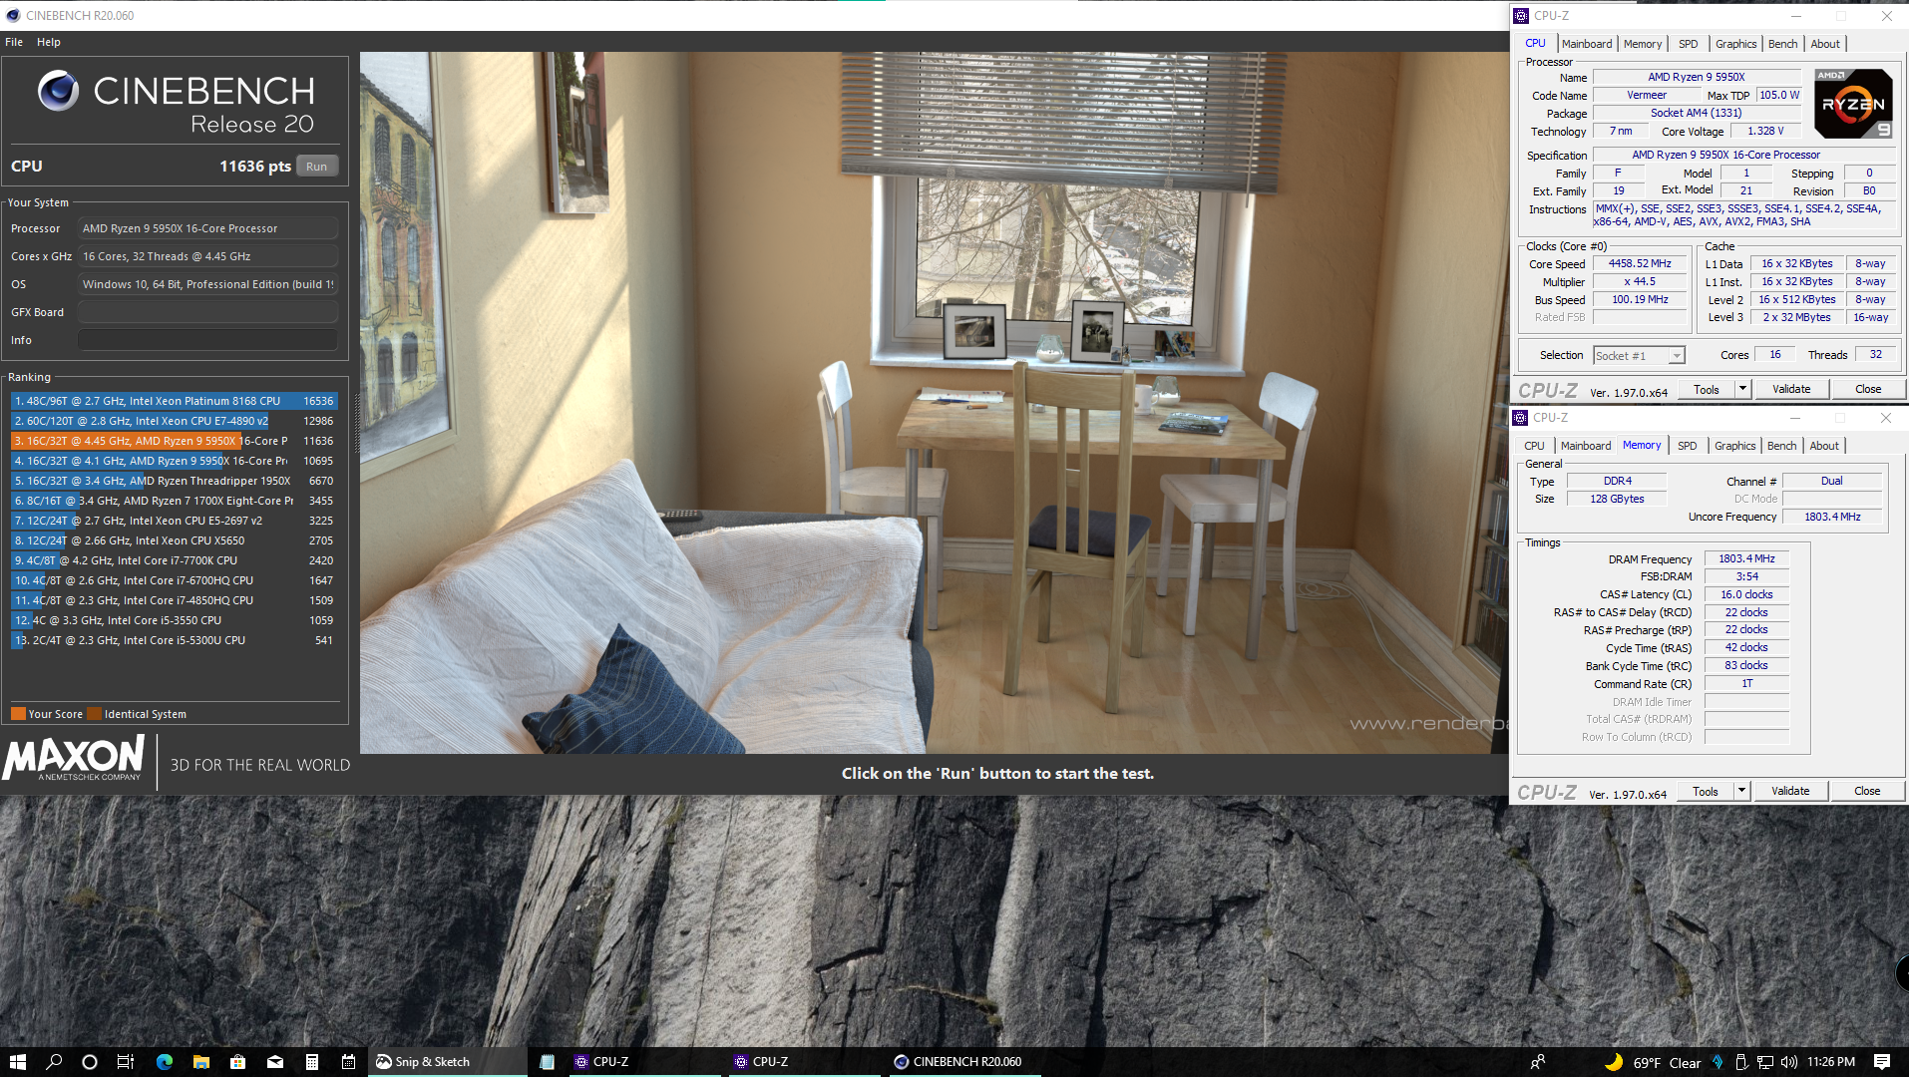
Task: Open Cinebench Help menu
Action: [49, 42]
